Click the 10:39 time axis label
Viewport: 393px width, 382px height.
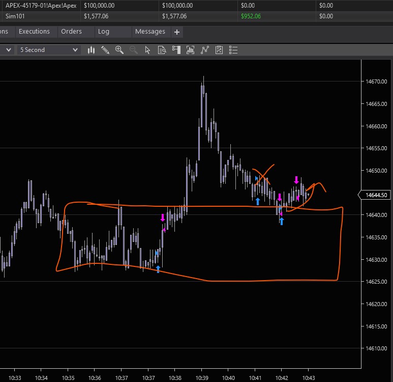point(202,378)
